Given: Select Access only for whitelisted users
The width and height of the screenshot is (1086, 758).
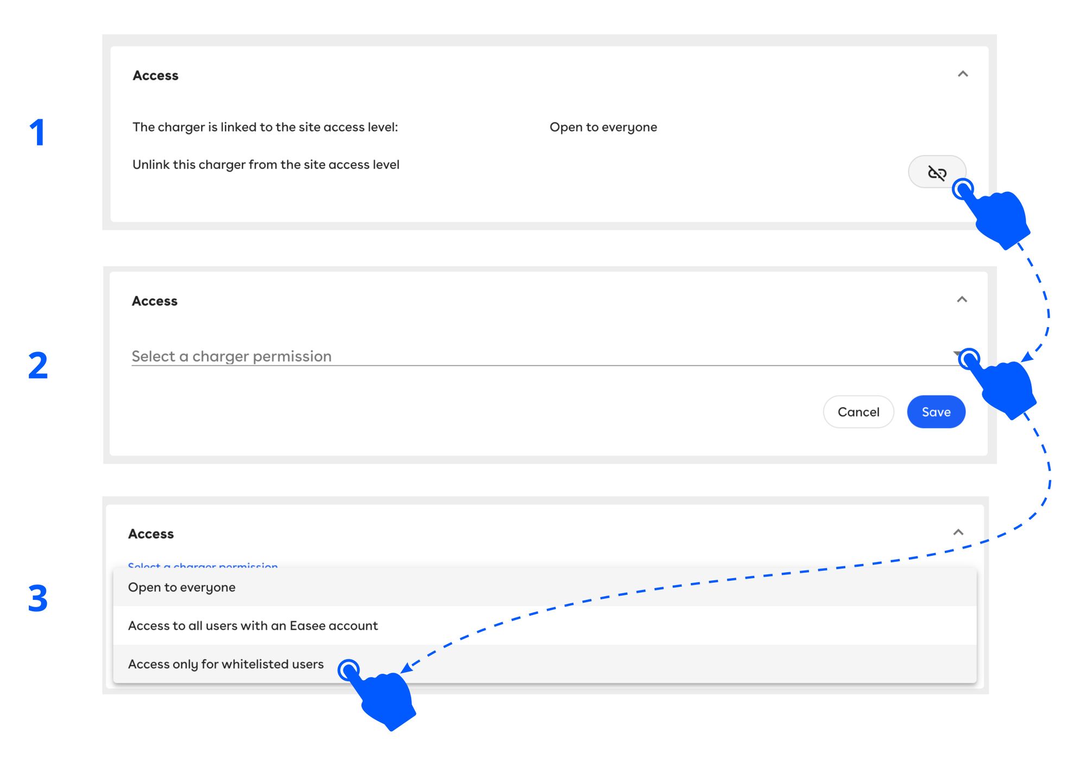Looking at the screenshot, I should pos(545,664).
